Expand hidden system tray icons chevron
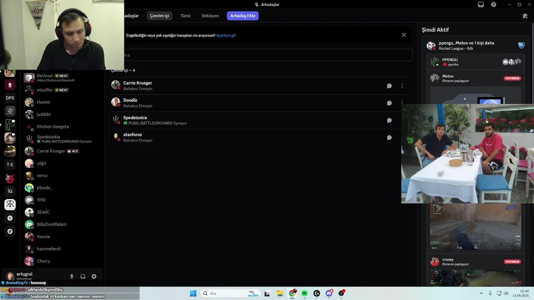Screen dimensions: 534x300 [481, 293]
